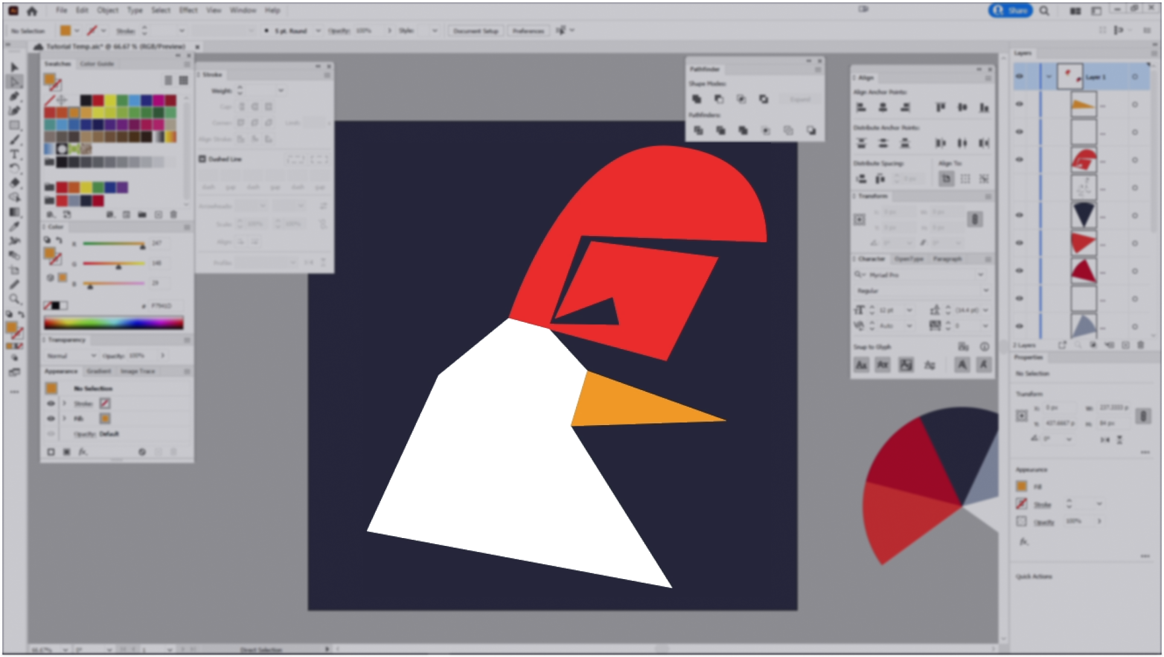Viewport: 1164px width, 657px height.
Task: Enable the Dashed Line checkbox in Stroke panel
Action: pos(201,159)
